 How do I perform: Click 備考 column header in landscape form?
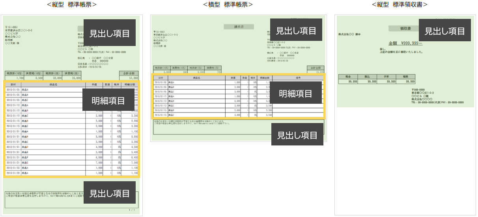coord(298,78)
